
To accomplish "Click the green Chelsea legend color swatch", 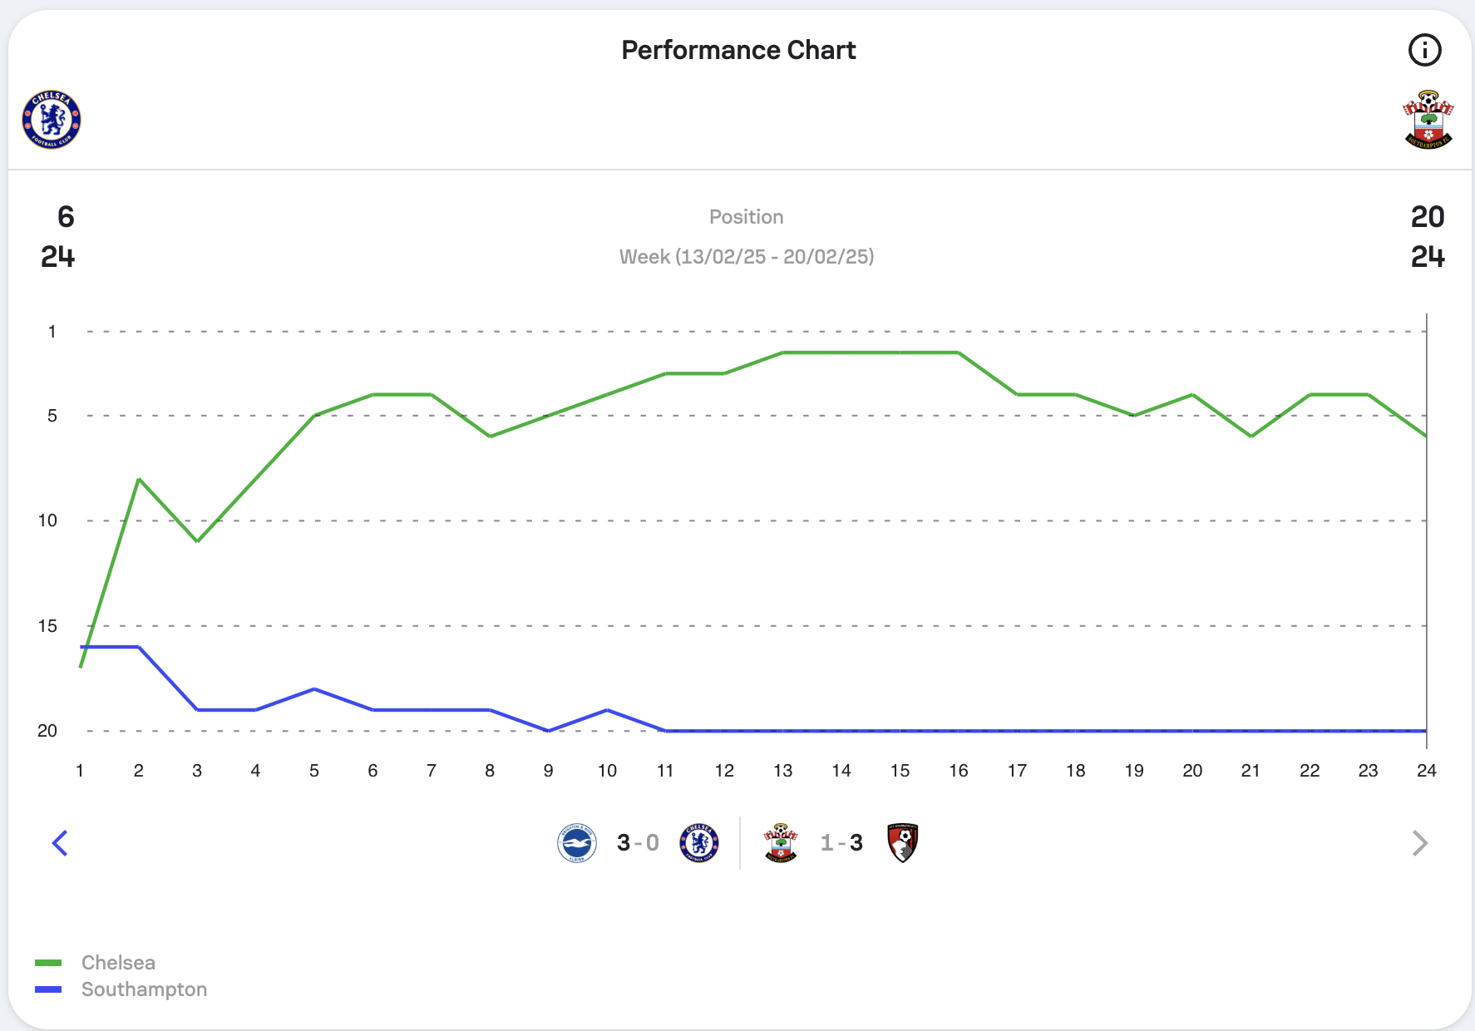I will (48, 963).
